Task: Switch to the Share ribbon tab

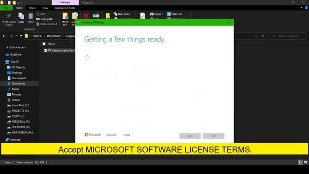Action: [32, 8]
